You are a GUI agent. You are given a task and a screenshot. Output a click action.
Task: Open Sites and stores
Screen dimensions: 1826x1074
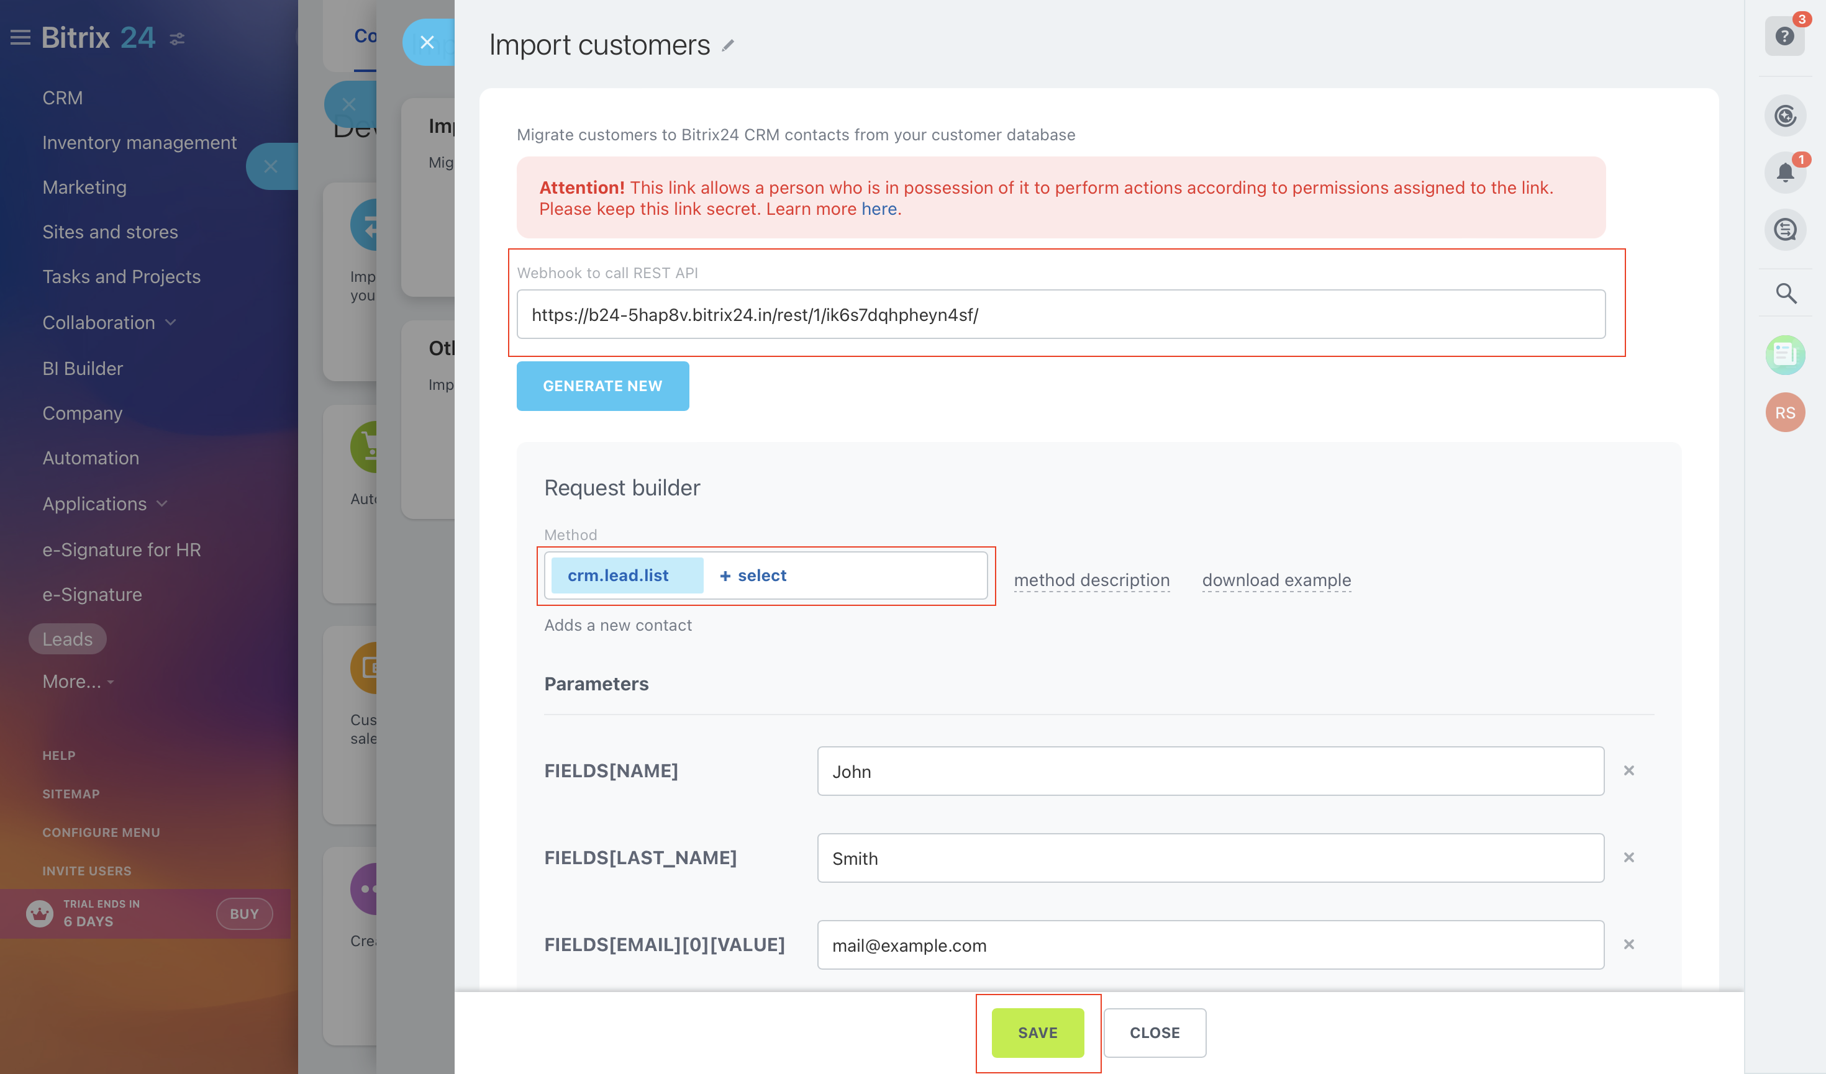(110, 232)
